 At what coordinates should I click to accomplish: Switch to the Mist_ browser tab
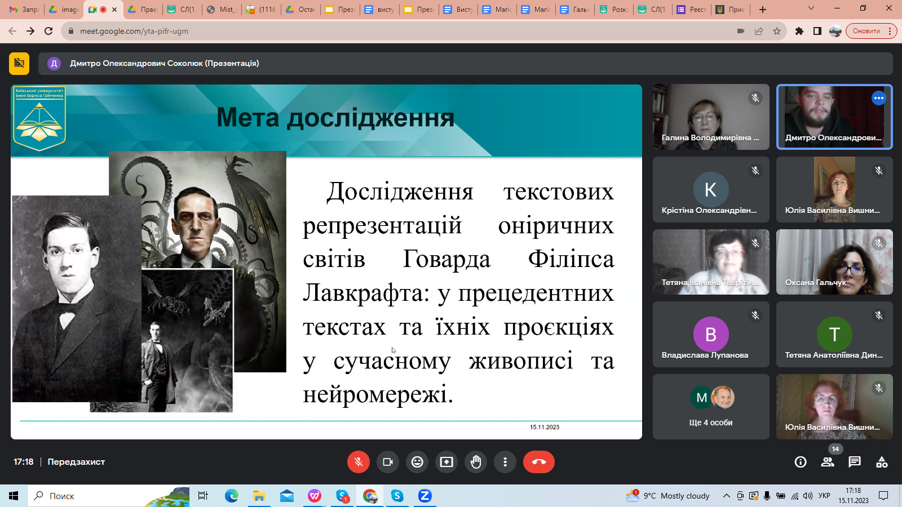pos(222,10)
